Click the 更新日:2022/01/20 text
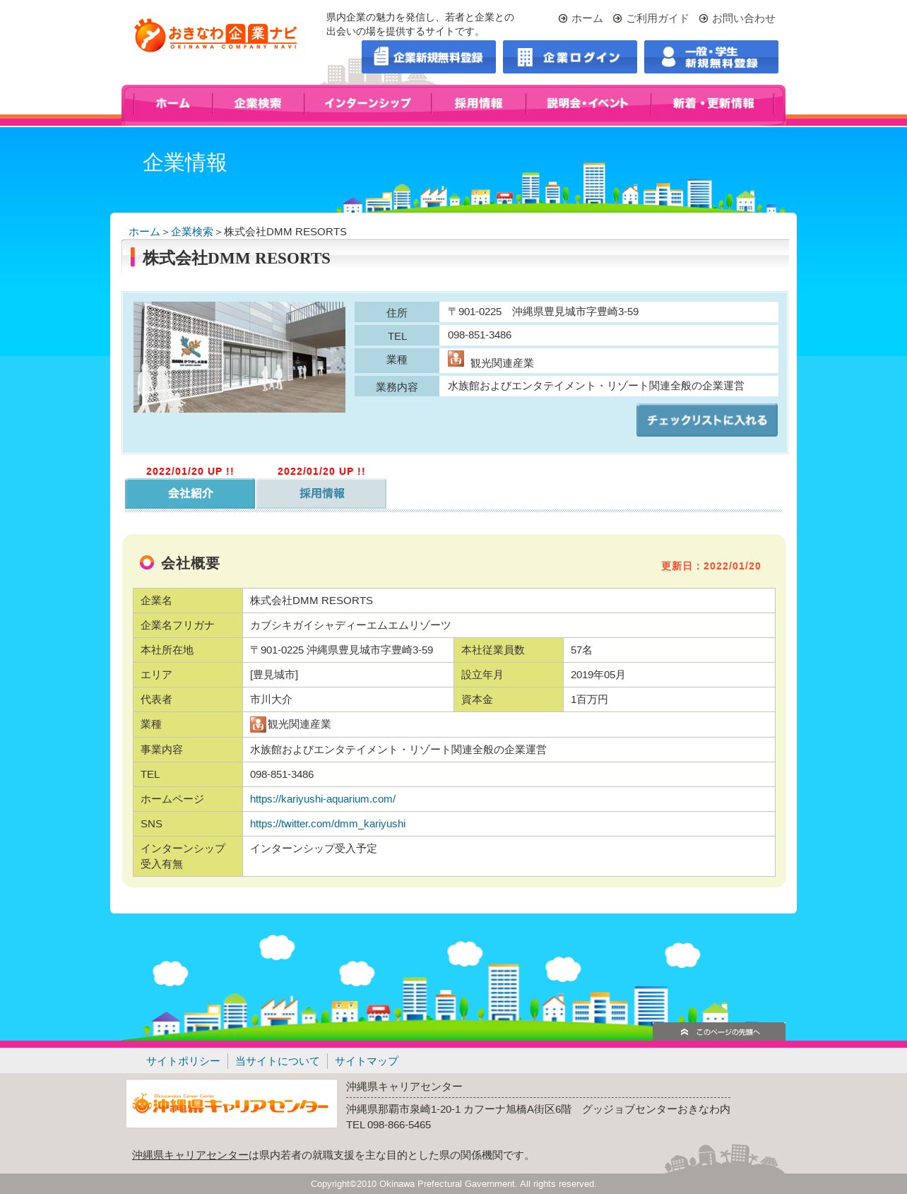This screenshot has height=1194, width=907. tap(711, 566)
